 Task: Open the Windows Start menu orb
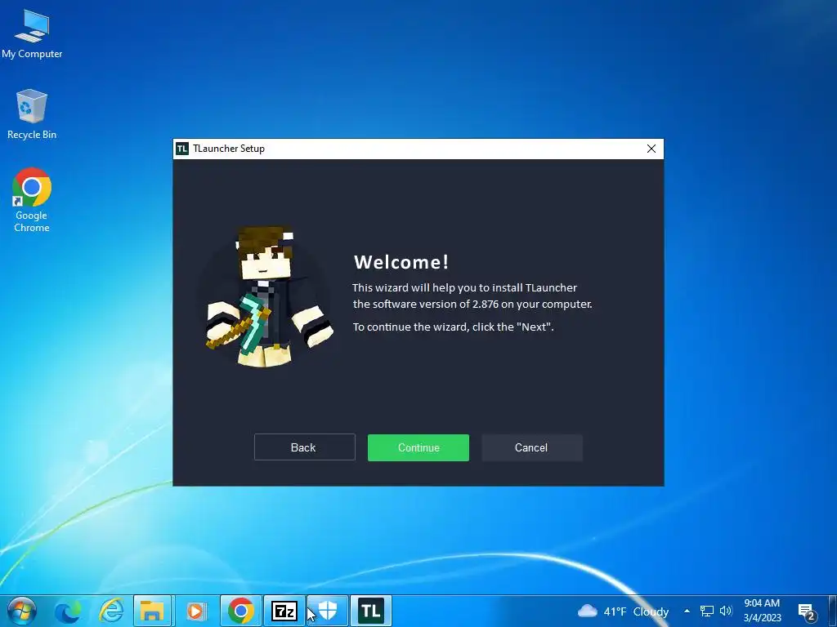[22, 611]
